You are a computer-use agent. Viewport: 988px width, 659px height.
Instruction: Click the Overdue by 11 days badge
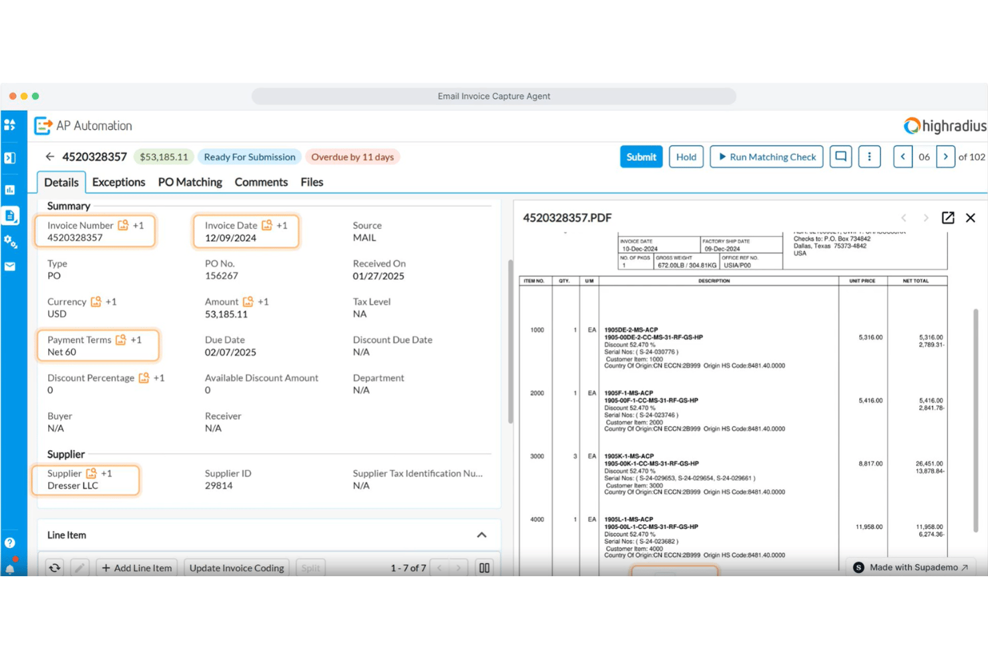click(x=352, y=157)
